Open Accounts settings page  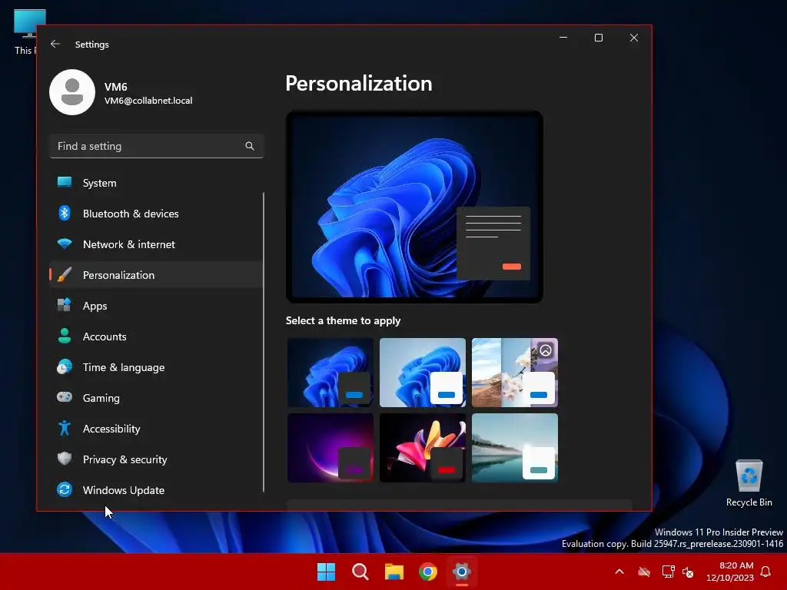point(105,336)
